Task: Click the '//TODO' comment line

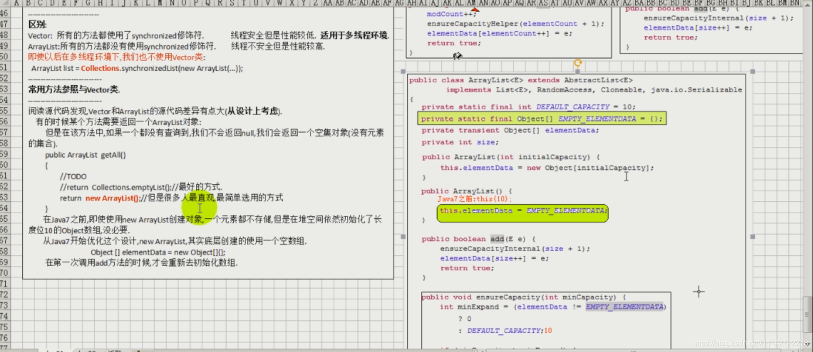Action: (x=73, y=177)
